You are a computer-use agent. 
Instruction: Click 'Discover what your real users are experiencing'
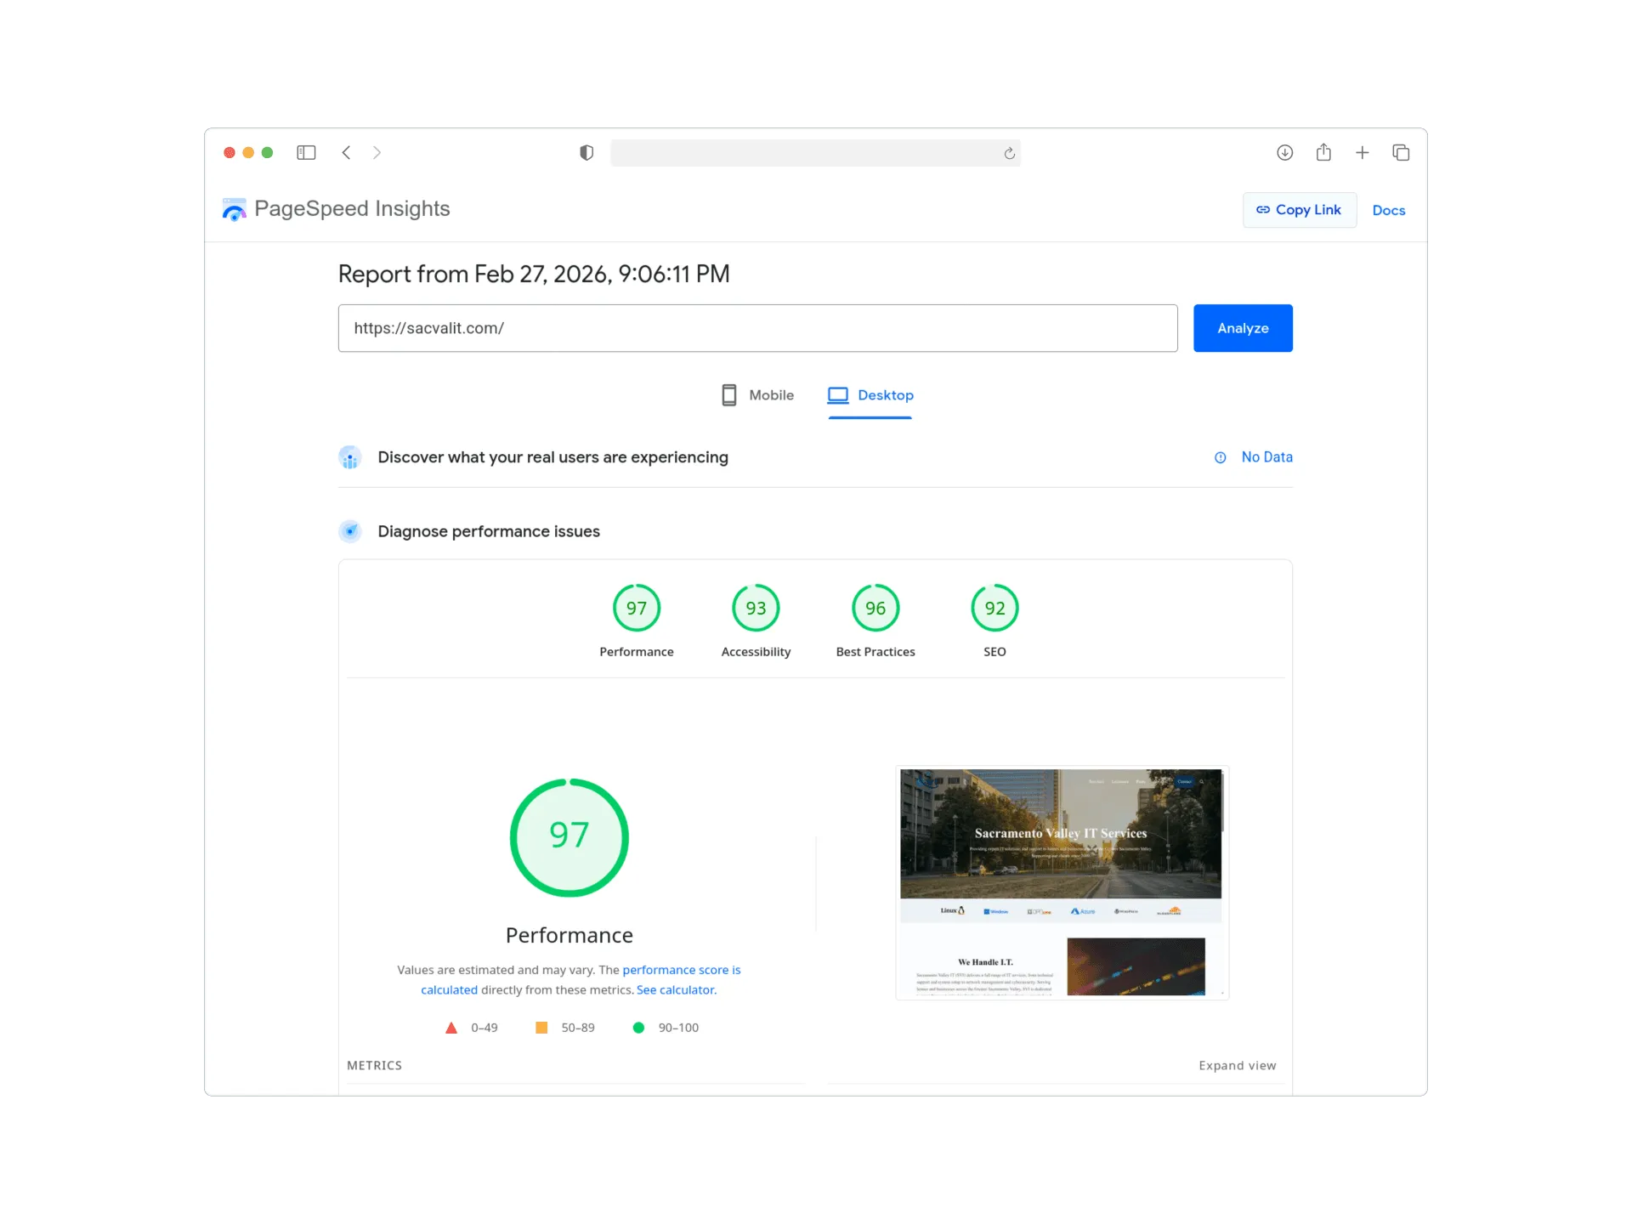point(552,457)
